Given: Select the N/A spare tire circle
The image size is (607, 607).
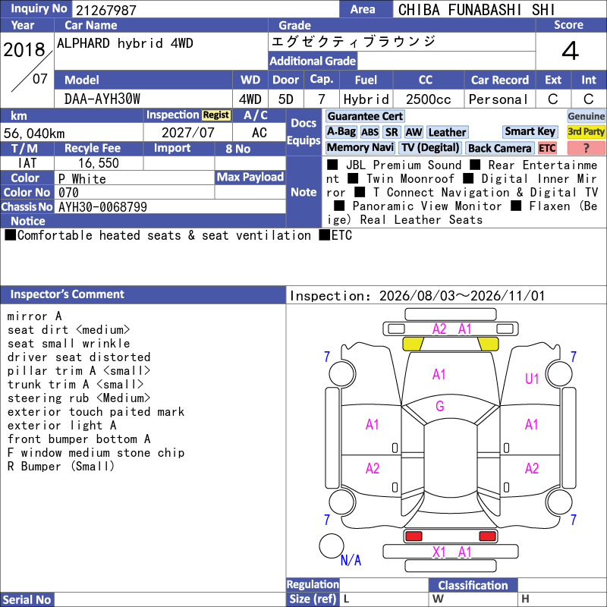Looking at the screenshot, I should coord(332,546).
